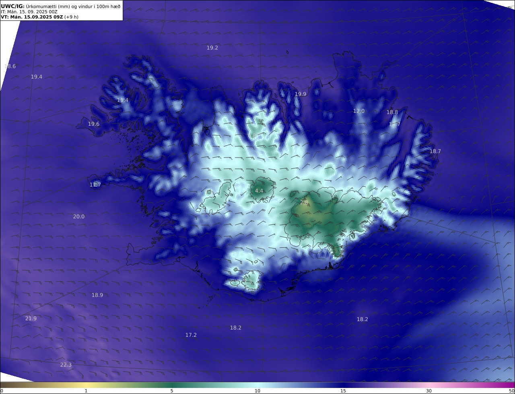
Task: Click the 12.0 value label
Action: pyautogui.click(x=359, y=111)
